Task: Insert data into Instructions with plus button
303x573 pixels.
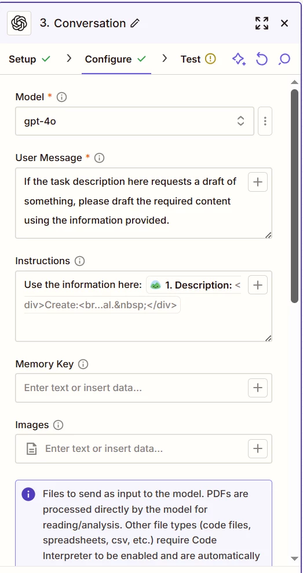Action: 258,285
